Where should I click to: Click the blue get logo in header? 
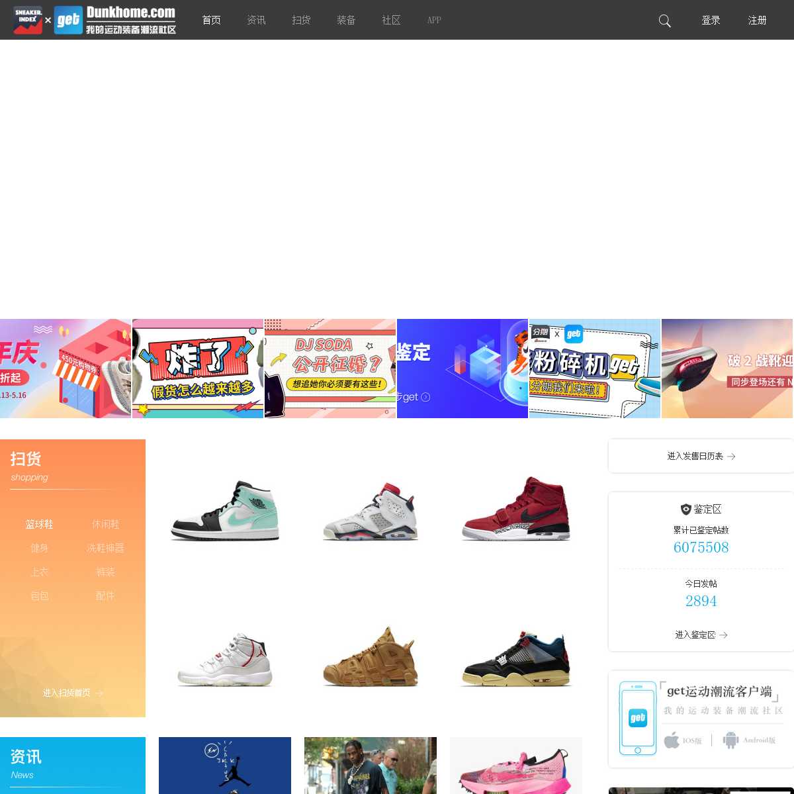pyautogui.click(x=68, y=20)
